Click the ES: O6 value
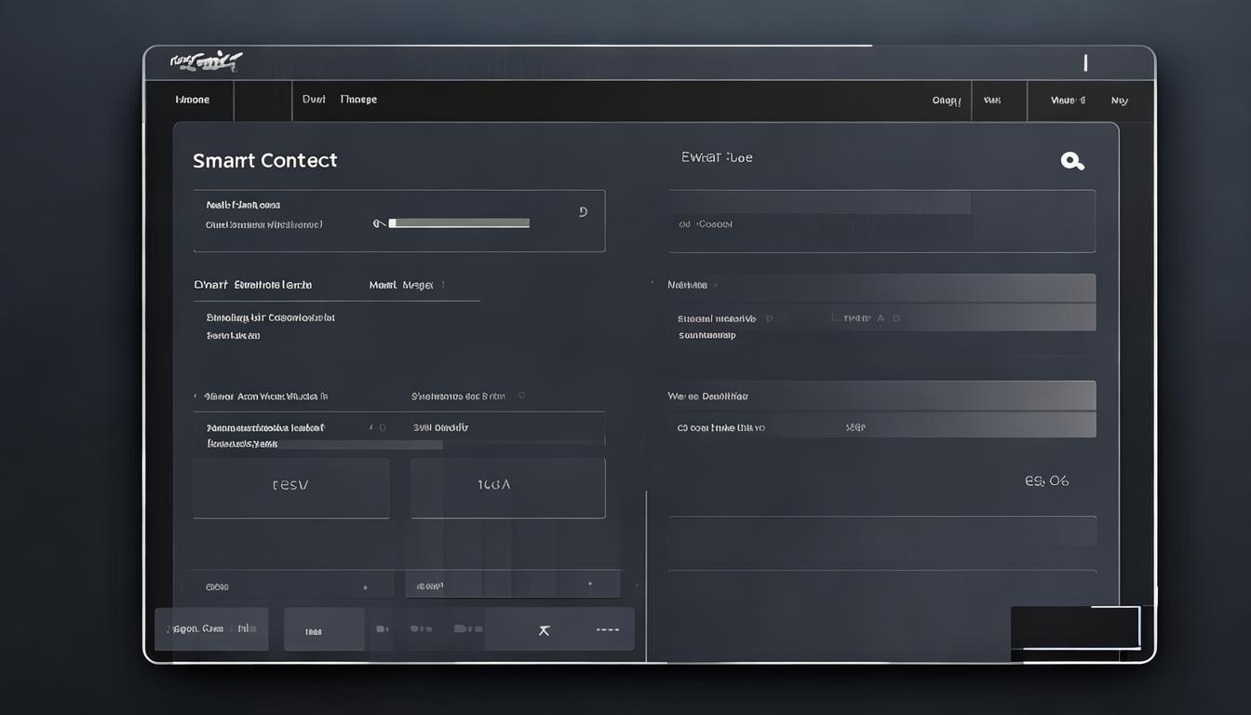This screenshot has width=1251, height=715. [1046, 481]
